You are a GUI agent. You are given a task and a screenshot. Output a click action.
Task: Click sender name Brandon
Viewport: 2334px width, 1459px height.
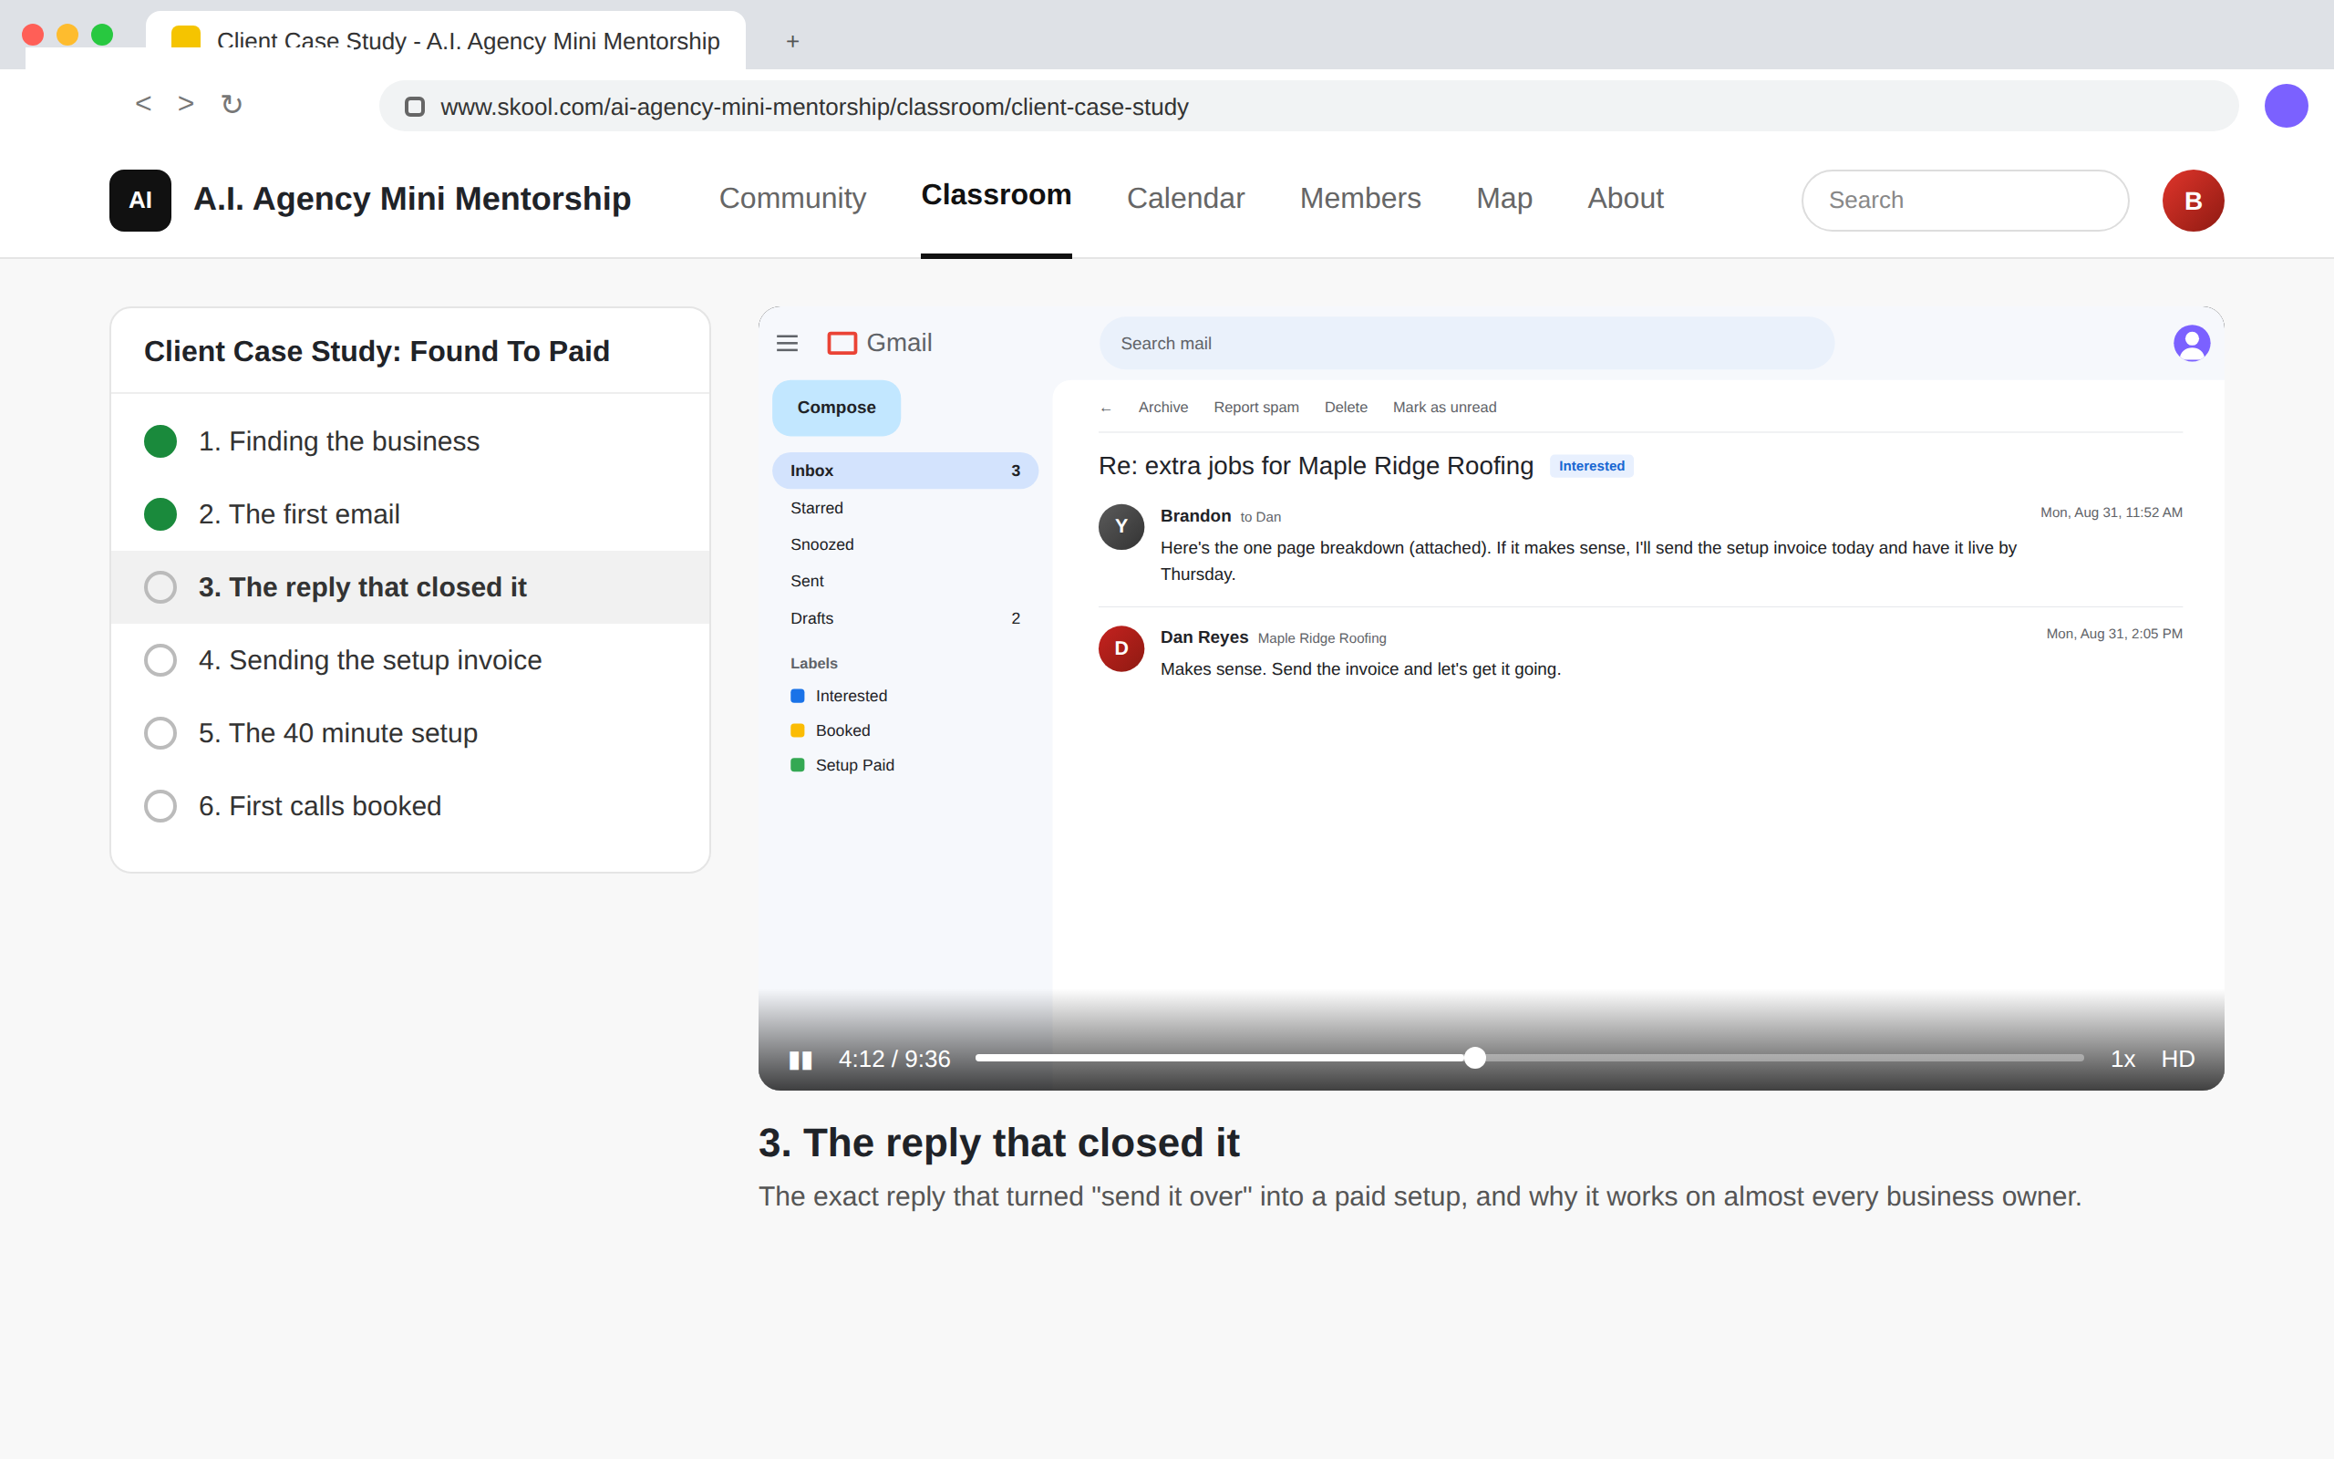click(1195, 515)
